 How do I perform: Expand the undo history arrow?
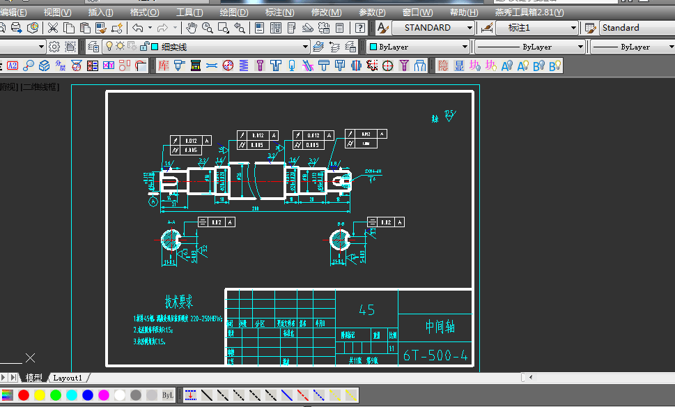point(150,28)
